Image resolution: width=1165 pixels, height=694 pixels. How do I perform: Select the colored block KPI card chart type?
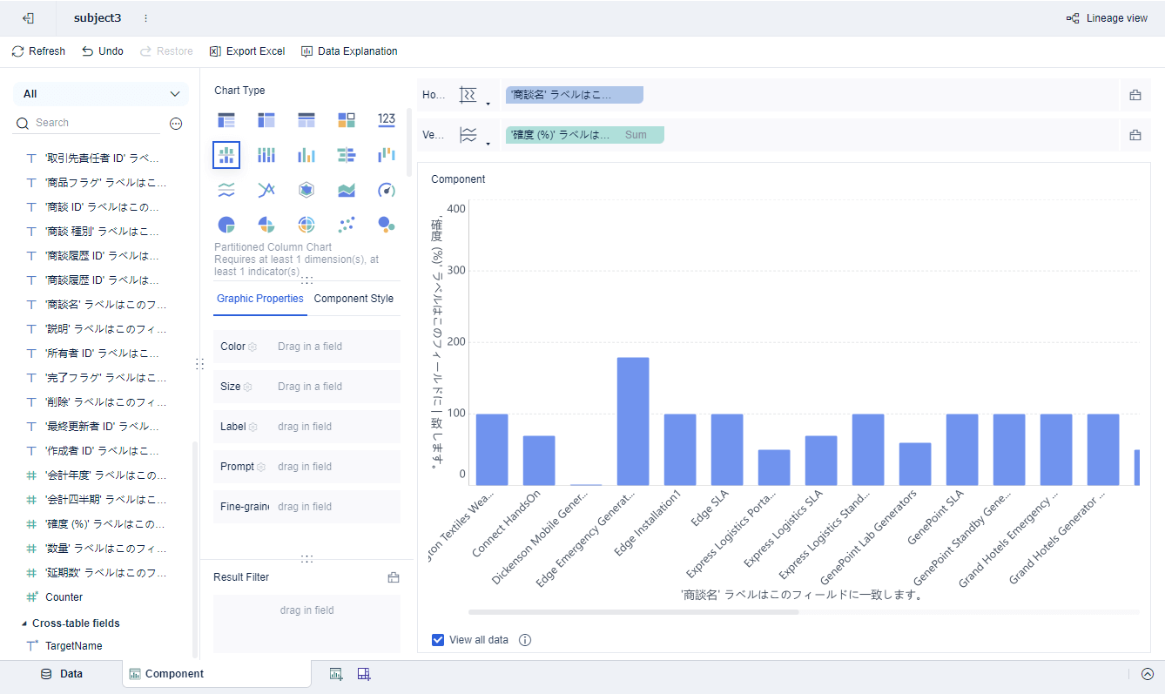pos(347,119)
